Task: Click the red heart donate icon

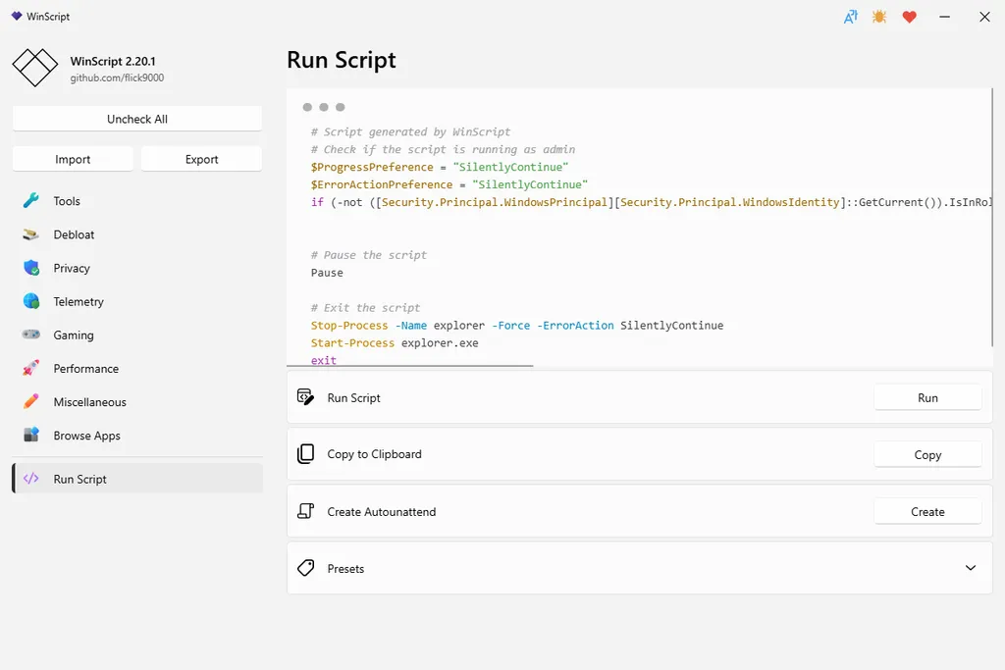Action: (x=909, y=17)
